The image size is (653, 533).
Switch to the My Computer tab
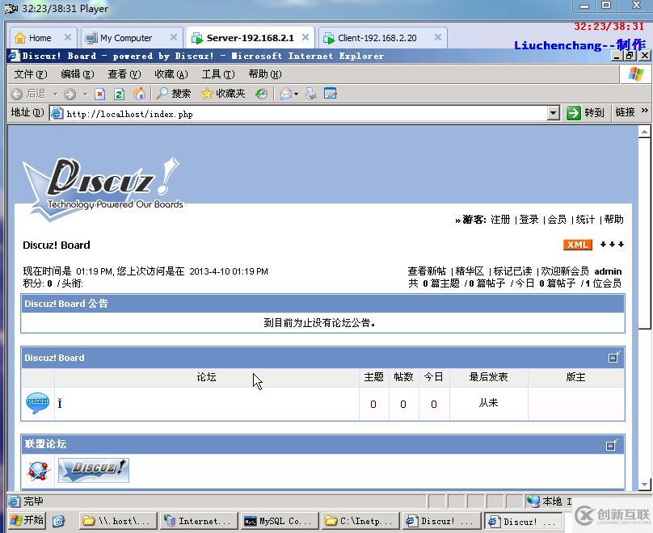(126, 38)
